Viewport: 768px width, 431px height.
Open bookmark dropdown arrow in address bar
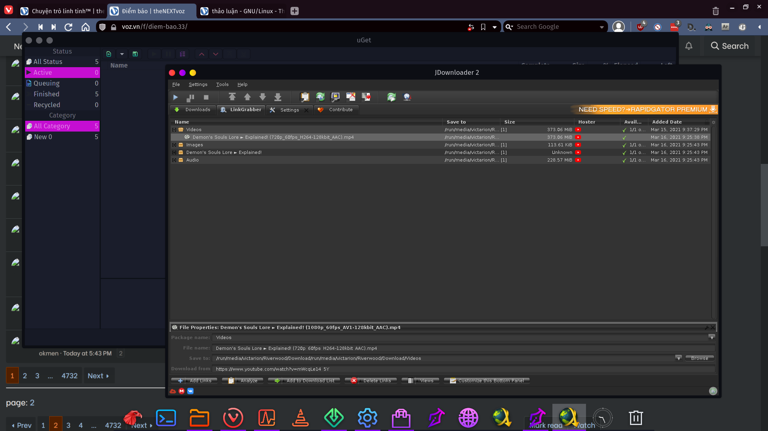[495, 27]
